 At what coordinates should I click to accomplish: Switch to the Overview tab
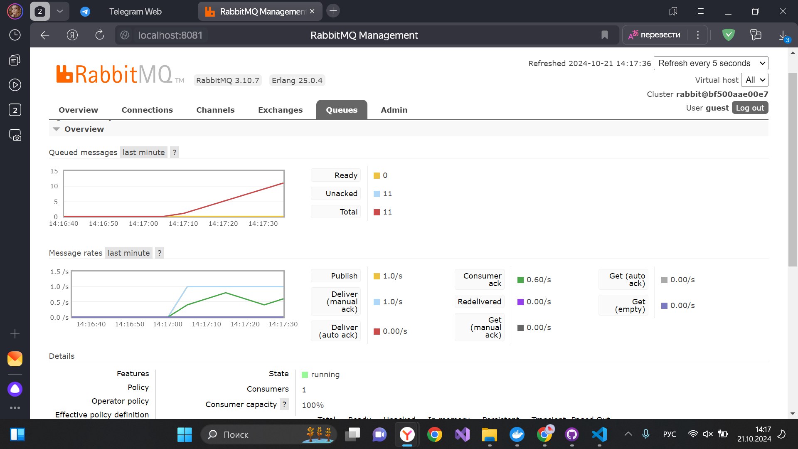point(78,110)
